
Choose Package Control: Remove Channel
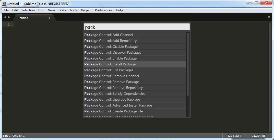pyautogui.click(x=135, y=76)
